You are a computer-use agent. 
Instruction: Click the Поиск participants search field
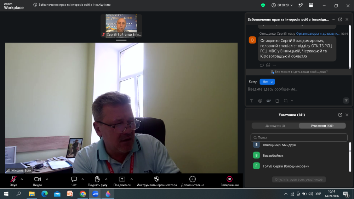tap(299, 137)
